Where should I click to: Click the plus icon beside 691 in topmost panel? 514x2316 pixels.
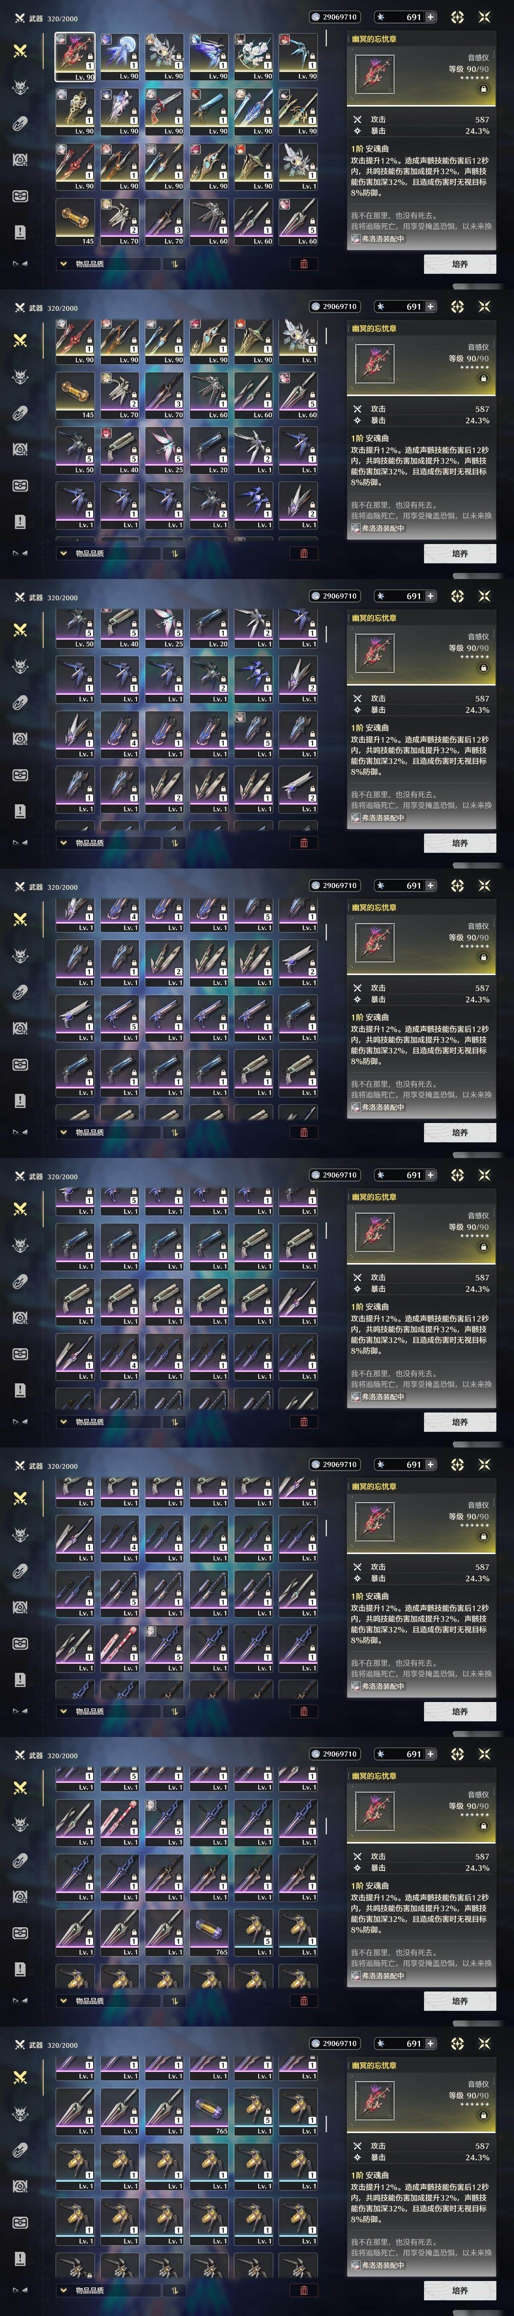(x=430, y=17)
